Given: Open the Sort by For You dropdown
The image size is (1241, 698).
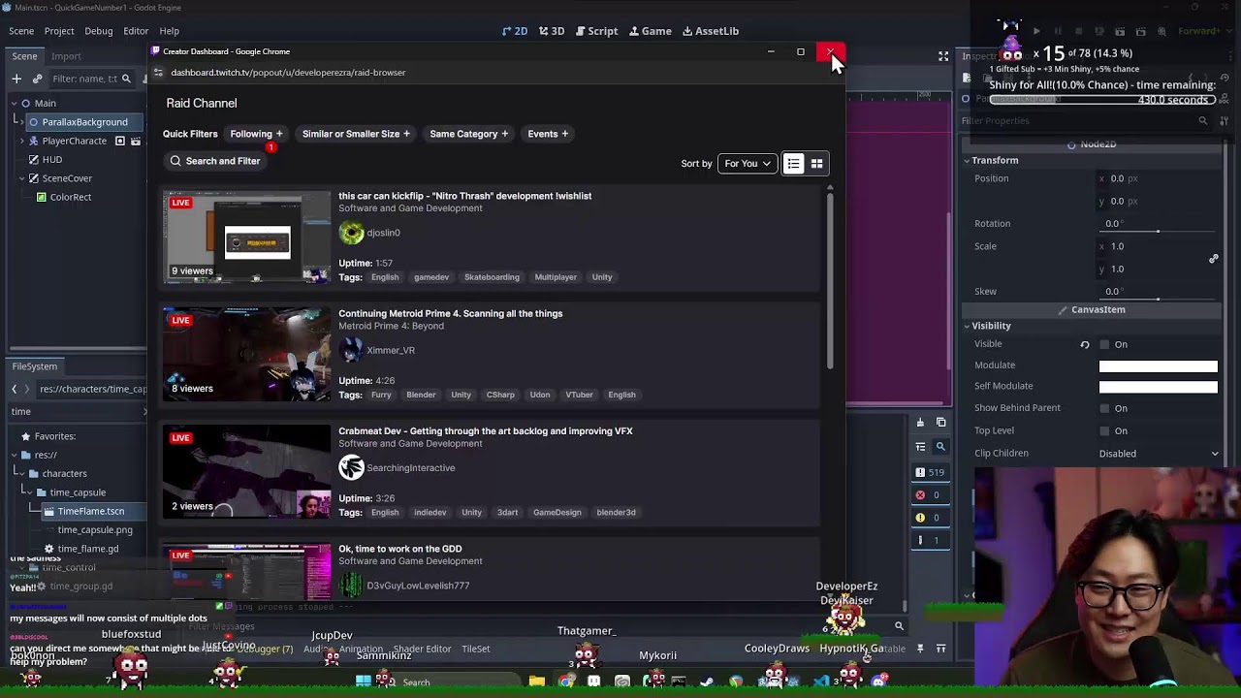Looking at the screenshot, I should tap(747, 164).
